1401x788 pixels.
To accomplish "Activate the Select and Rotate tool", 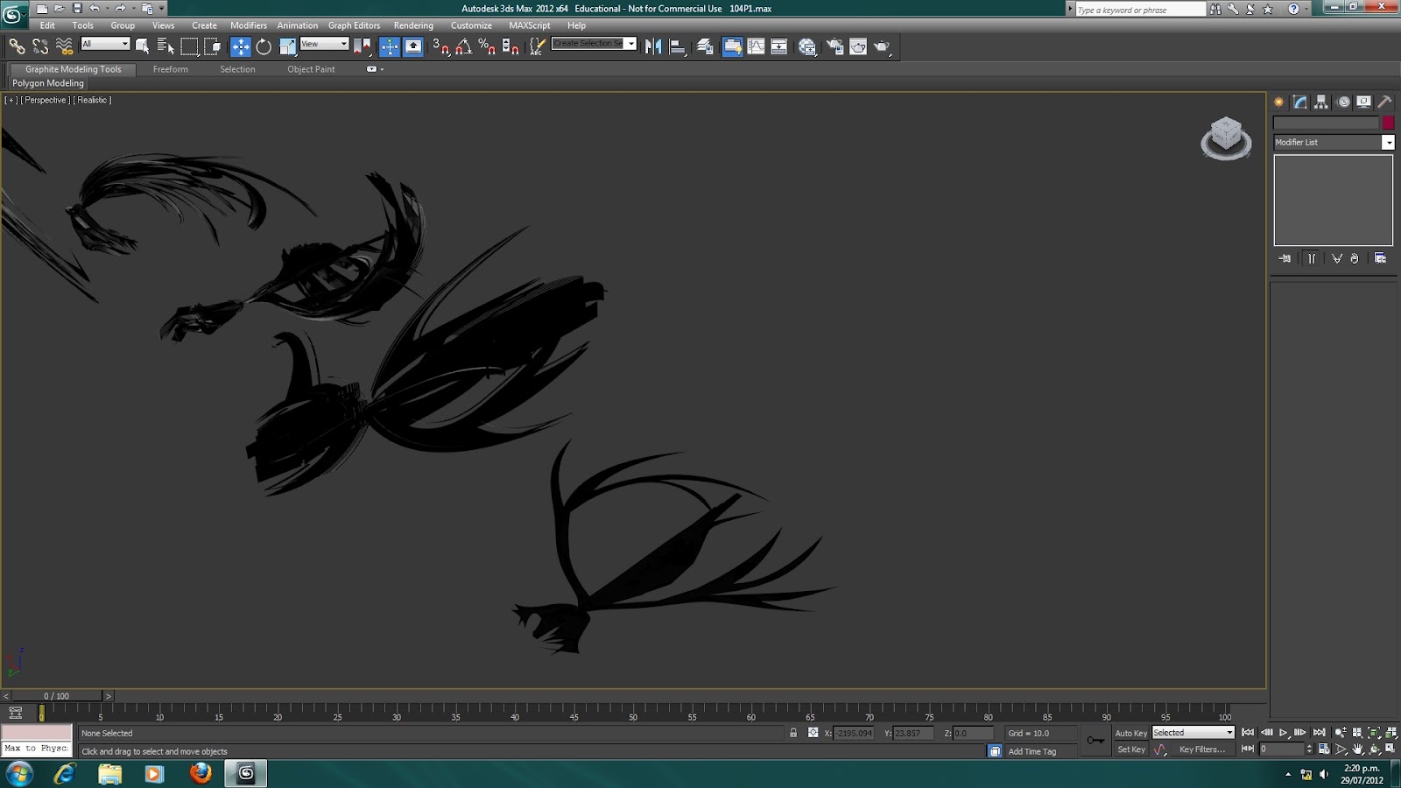I will (x=264, y=46).
